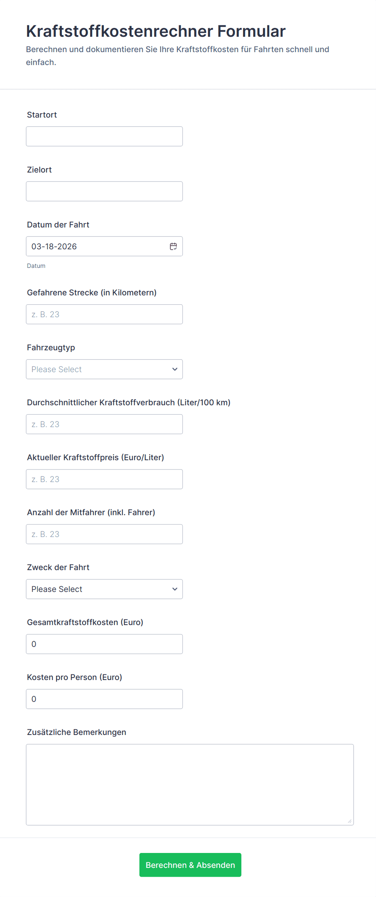Open the calendar picker icon
The height and width of the screenshot is (897, 376).
[x=173, y=246]
